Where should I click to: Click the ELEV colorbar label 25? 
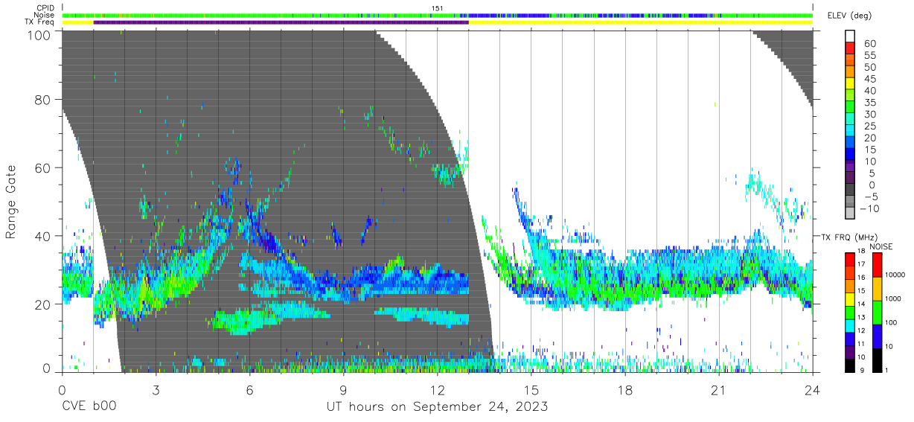871,127
